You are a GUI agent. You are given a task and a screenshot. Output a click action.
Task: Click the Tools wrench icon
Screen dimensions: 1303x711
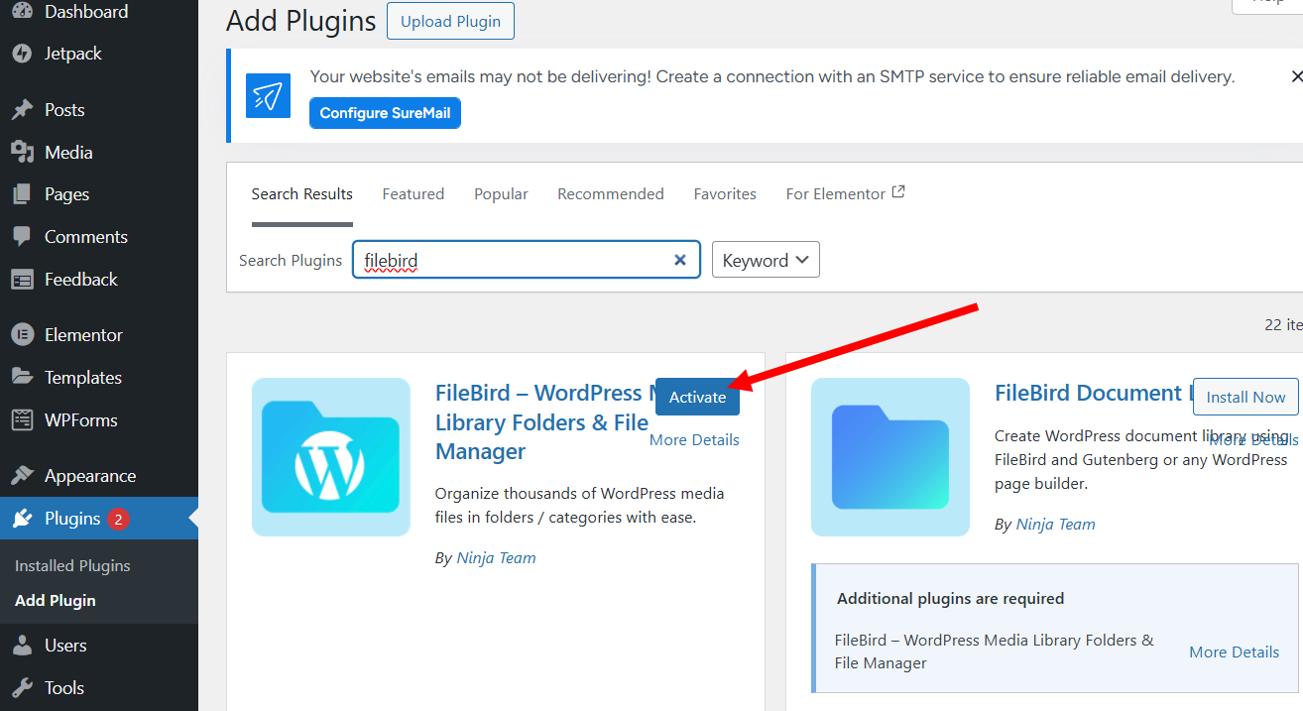click(x=22, y=688)
